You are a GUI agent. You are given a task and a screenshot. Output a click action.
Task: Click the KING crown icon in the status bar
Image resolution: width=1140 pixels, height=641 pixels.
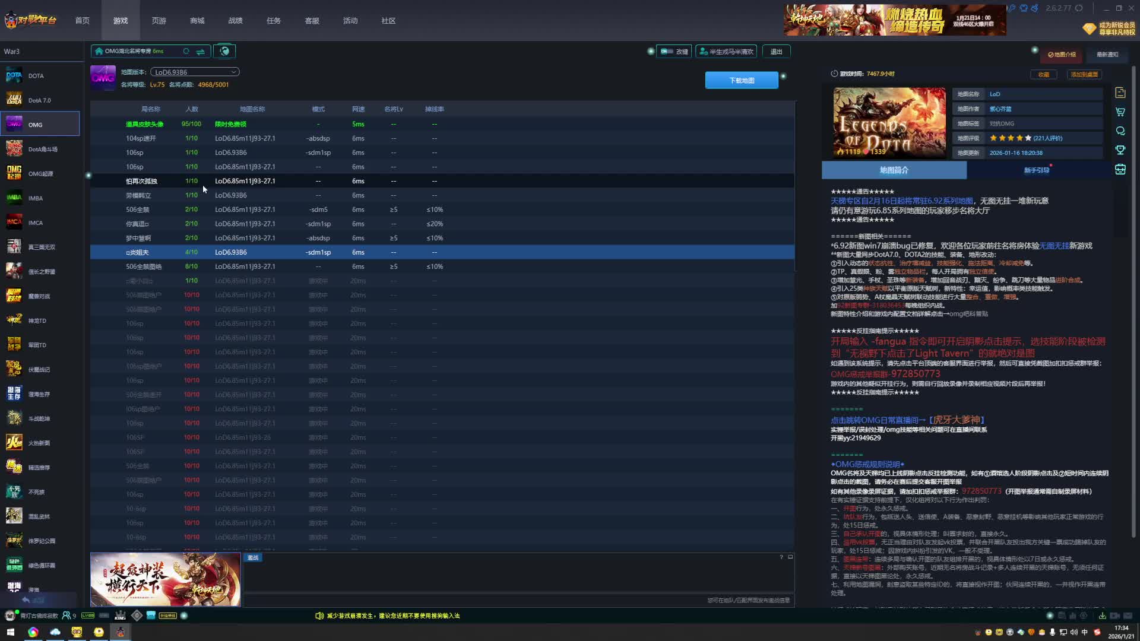[x=121, y=616]
